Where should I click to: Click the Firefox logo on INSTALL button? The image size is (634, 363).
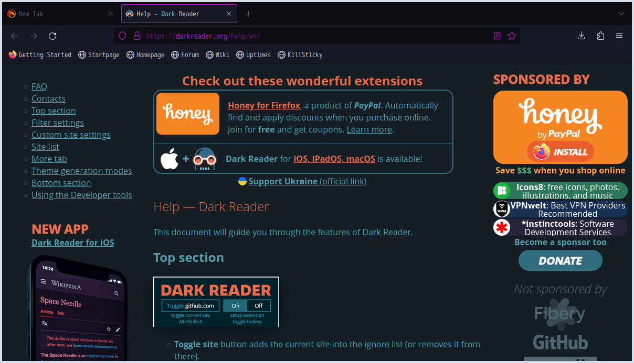[541, 152]
